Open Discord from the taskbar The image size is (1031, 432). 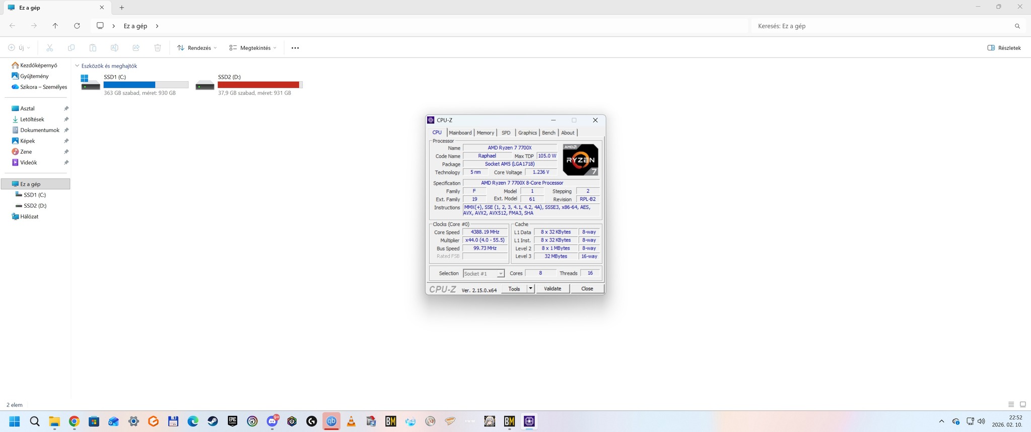pos(272,421)
